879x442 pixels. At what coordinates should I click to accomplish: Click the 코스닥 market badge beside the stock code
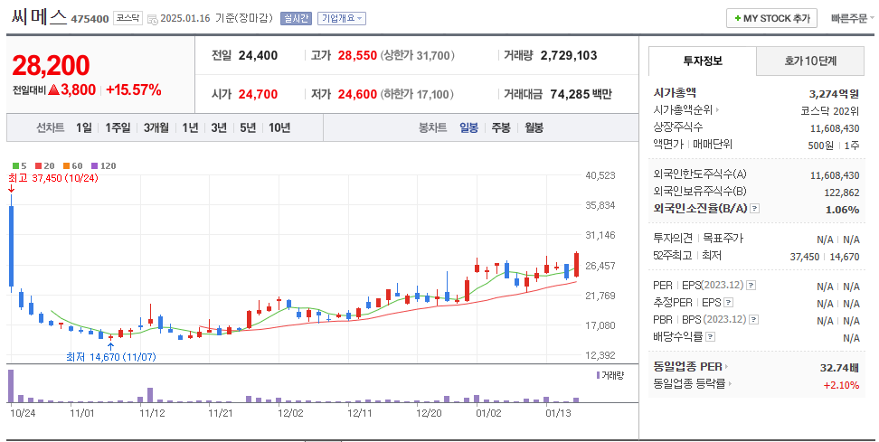point(128,18)
